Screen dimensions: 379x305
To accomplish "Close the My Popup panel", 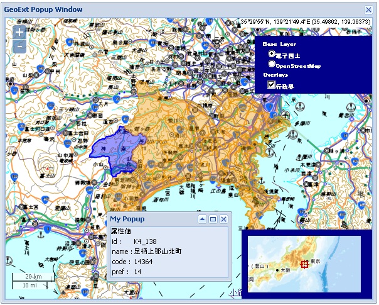I will (x=223, y=219).
